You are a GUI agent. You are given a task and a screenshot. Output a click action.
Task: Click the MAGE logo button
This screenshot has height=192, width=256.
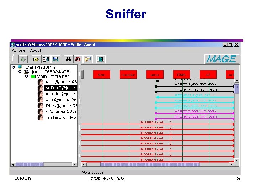[x=222, y=59]
